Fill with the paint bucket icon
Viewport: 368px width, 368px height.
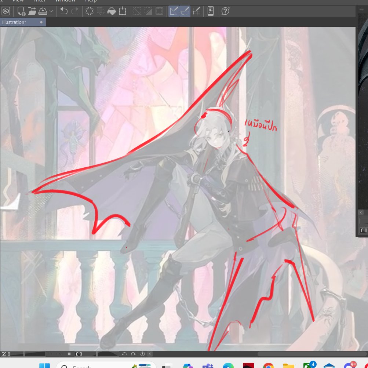[x=112, y=11]
